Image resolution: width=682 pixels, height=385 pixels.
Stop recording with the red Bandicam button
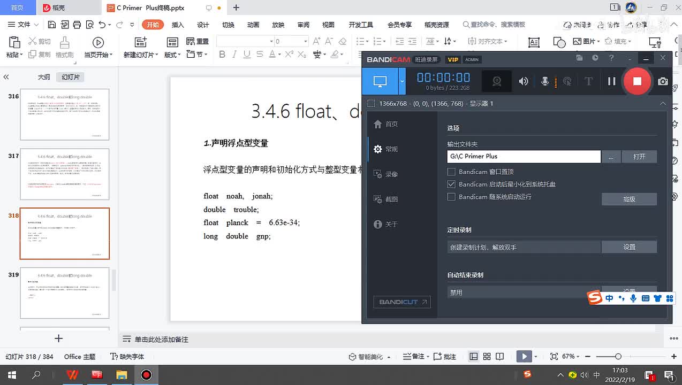click(637, 81)
